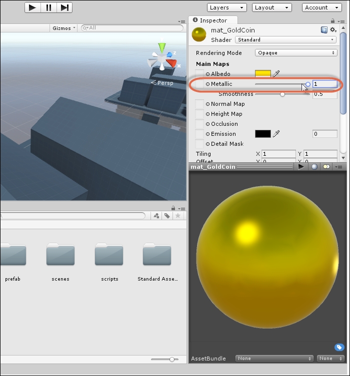Advance one frame with Step button

[64, 7]
